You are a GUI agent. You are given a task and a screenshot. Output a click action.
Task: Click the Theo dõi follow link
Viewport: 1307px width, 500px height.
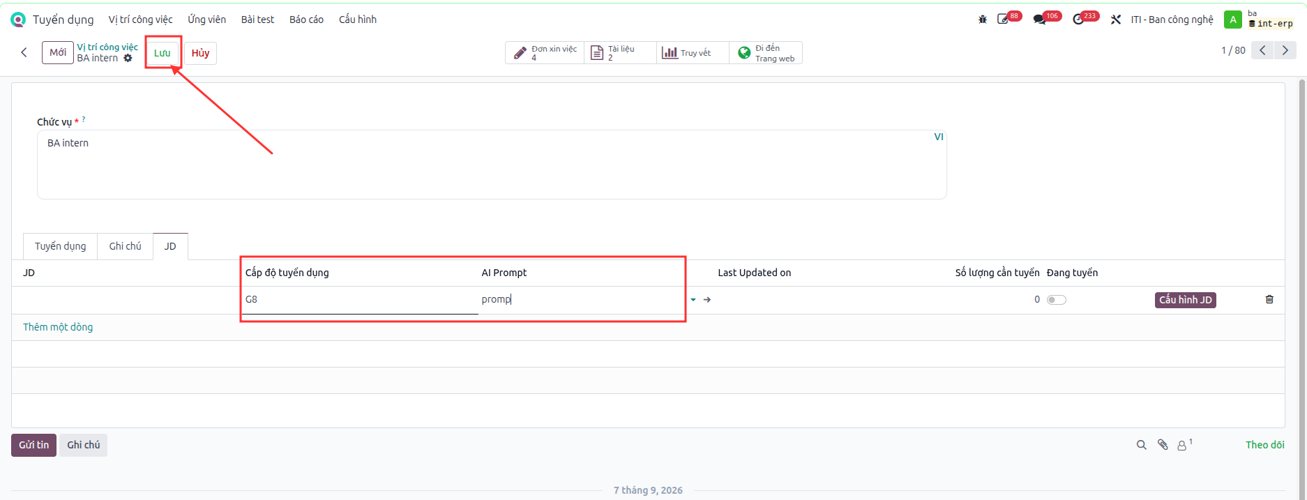click(x=1265, y=445)
